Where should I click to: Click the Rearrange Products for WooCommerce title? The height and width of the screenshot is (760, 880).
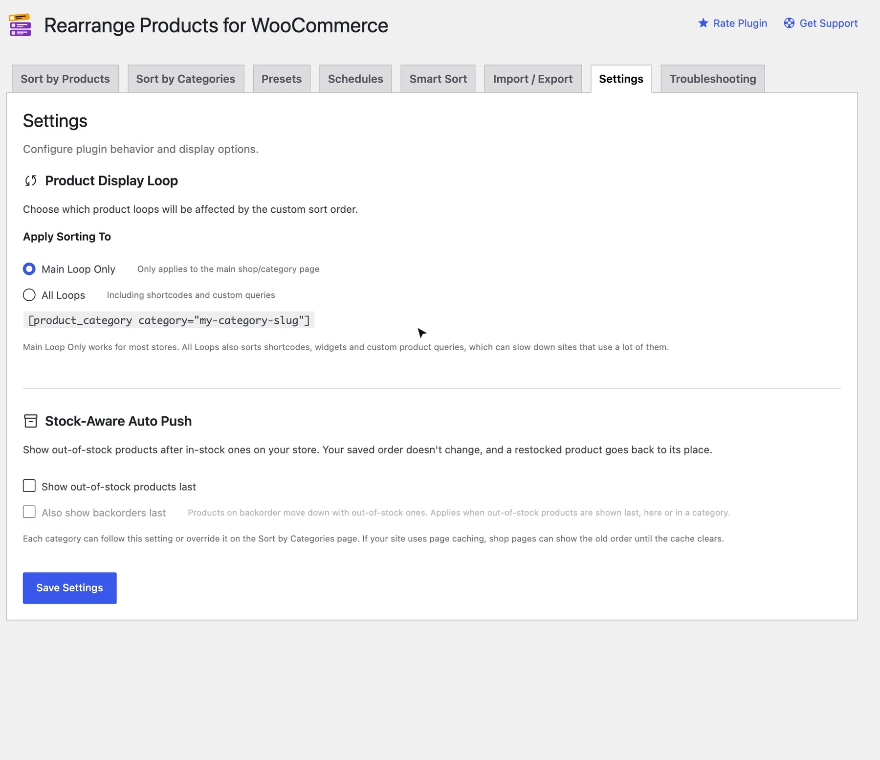click(x=216, y=25)
